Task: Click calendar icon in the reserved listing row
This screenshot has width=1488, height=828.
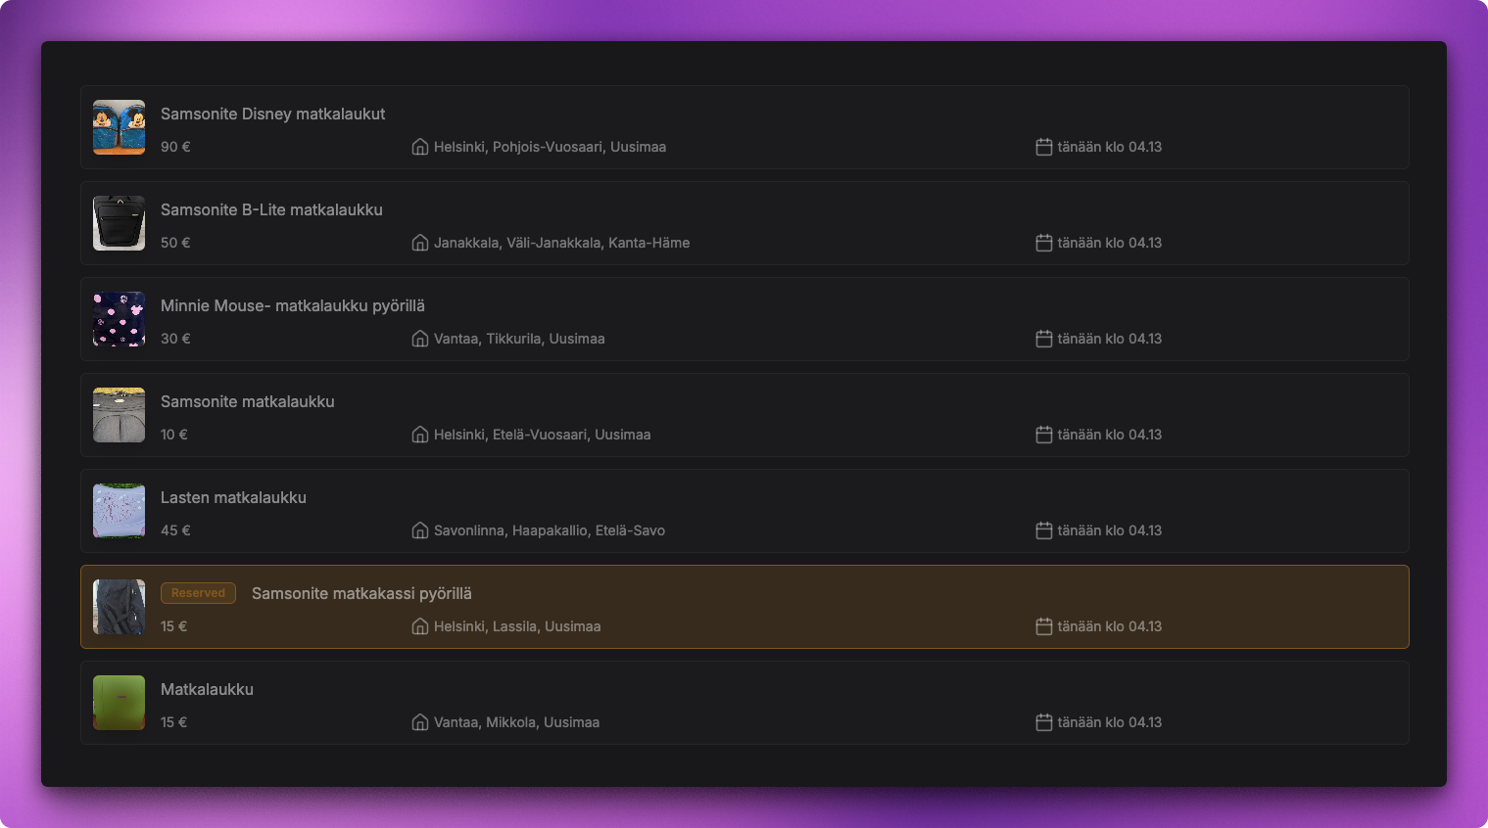Action: [1043, 626]
